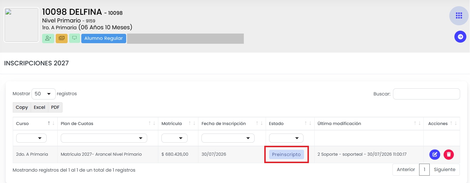Viewport: 470px width, 183px height.
Task: Select page 1 in pagination
Action: click(424, 170)
